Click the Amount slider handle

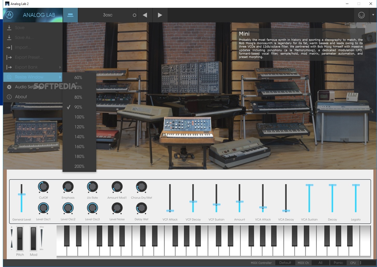239,202
